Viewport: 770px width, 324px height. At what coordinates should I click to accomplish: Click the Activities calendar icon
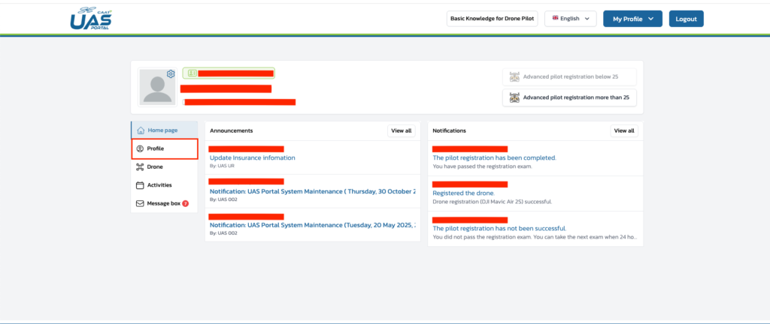click(x=140, y=185)
